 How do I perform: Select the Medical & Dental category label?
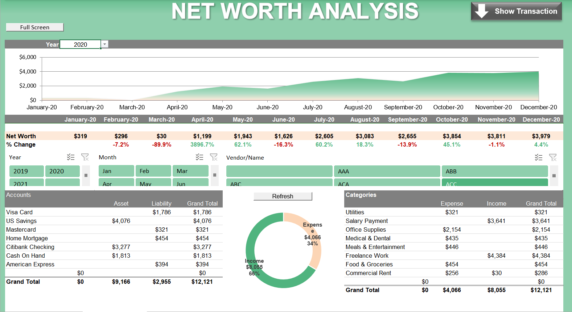click(368, 238)
